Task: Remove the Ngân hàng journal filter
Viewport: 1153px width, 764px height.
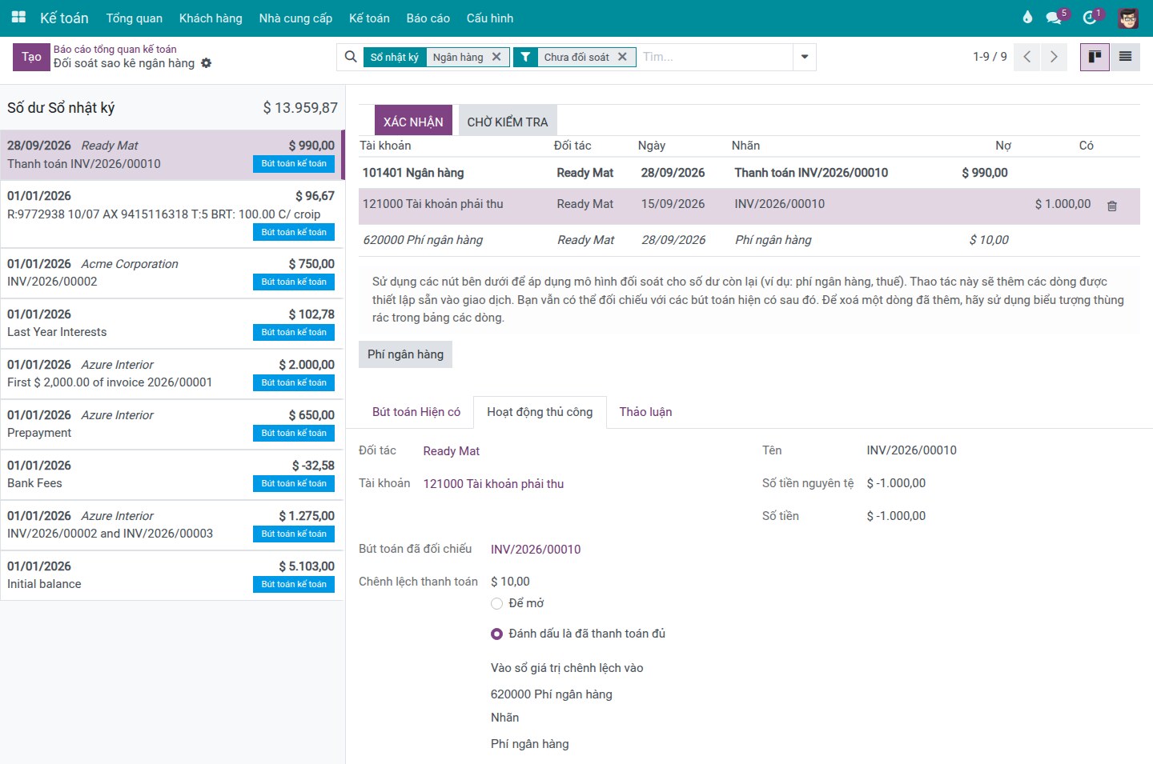Action: coord(496,57)
